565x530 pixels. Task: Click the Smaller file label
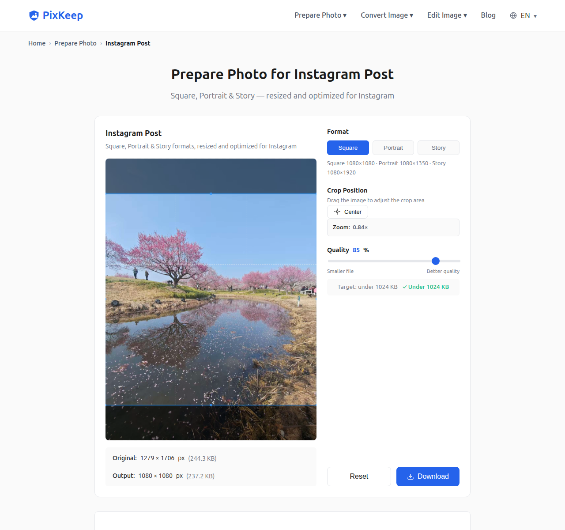340,271
